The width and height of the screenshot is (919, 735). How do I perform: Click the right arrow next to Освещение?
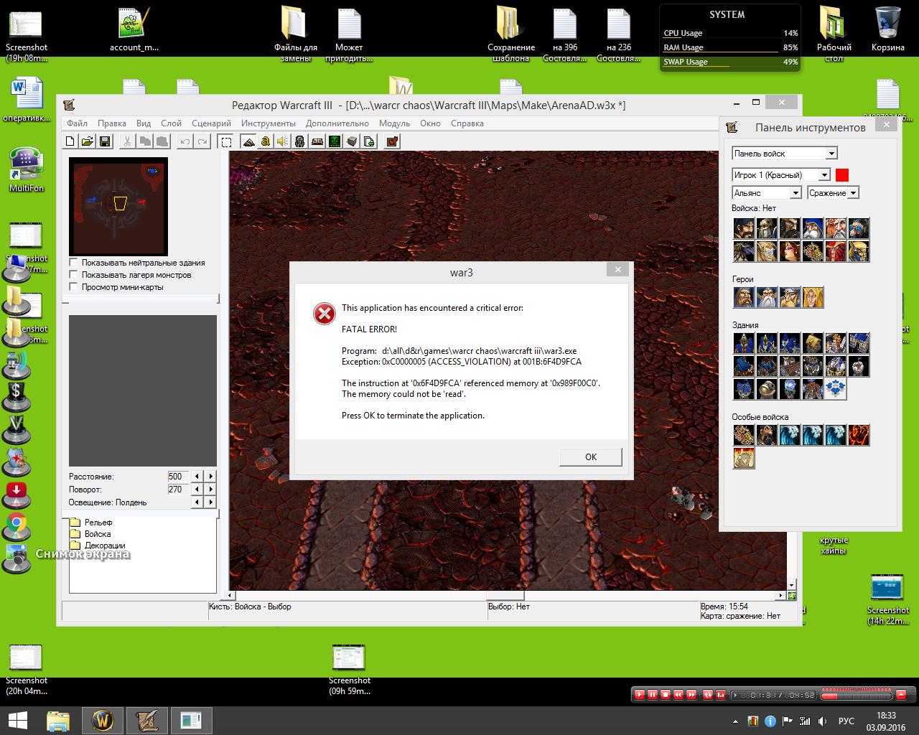(x=210, y=502)
